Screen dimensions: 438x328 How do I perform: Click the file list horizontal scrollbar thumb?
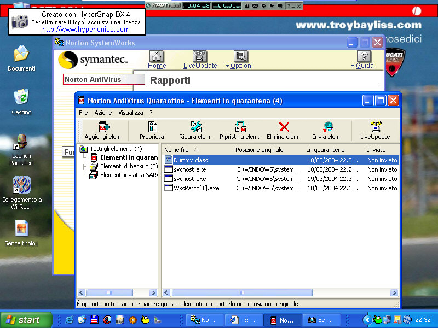tap(242, 292)
